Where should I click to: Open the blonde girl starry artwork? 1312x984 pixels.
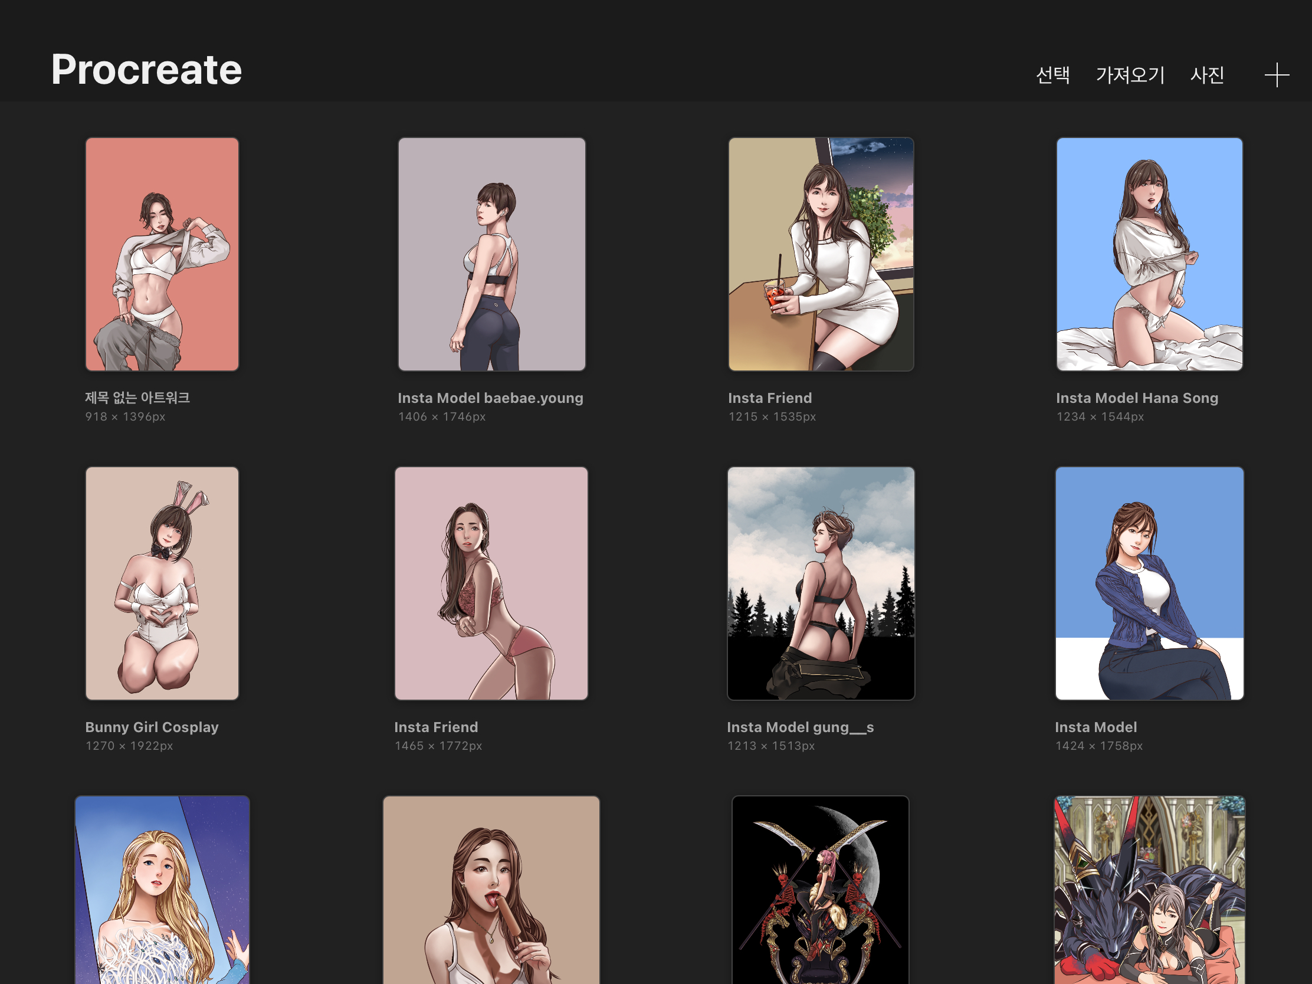162,890
